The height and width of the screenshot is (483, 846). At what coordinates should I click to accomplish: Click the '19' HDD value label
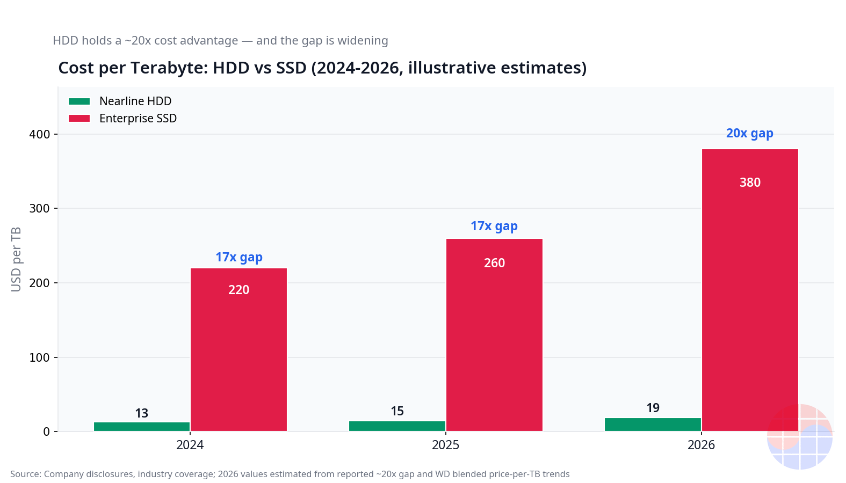coord(653,408)
